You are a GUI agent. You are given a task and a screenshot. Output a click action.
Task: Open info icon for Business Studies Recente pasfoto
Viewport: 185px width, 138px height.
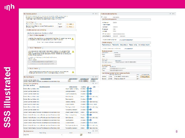[x=88, y=99]
